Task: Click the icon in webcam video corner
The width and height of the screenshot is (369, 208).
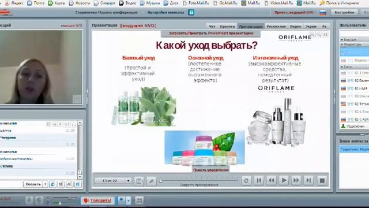Action: tap(77, 99)
